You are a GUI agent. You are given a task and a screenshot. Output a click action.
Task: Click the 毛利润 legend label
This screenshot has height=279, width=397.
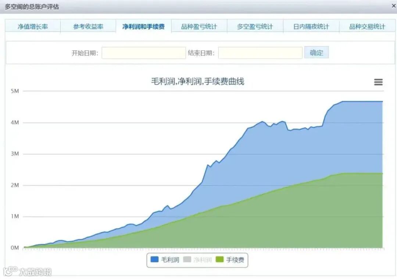(x=170, y=260)
